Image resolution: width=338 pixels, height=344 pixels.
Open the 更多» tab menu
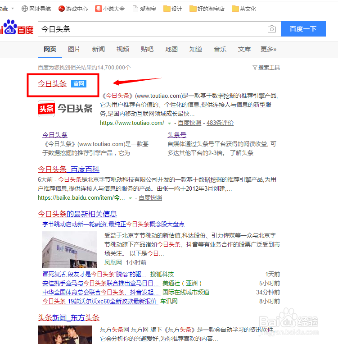[268, 49]
